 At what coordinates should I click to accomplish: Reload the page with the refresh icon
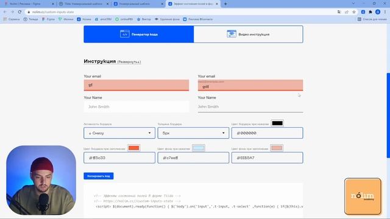[x=19, y=12]
